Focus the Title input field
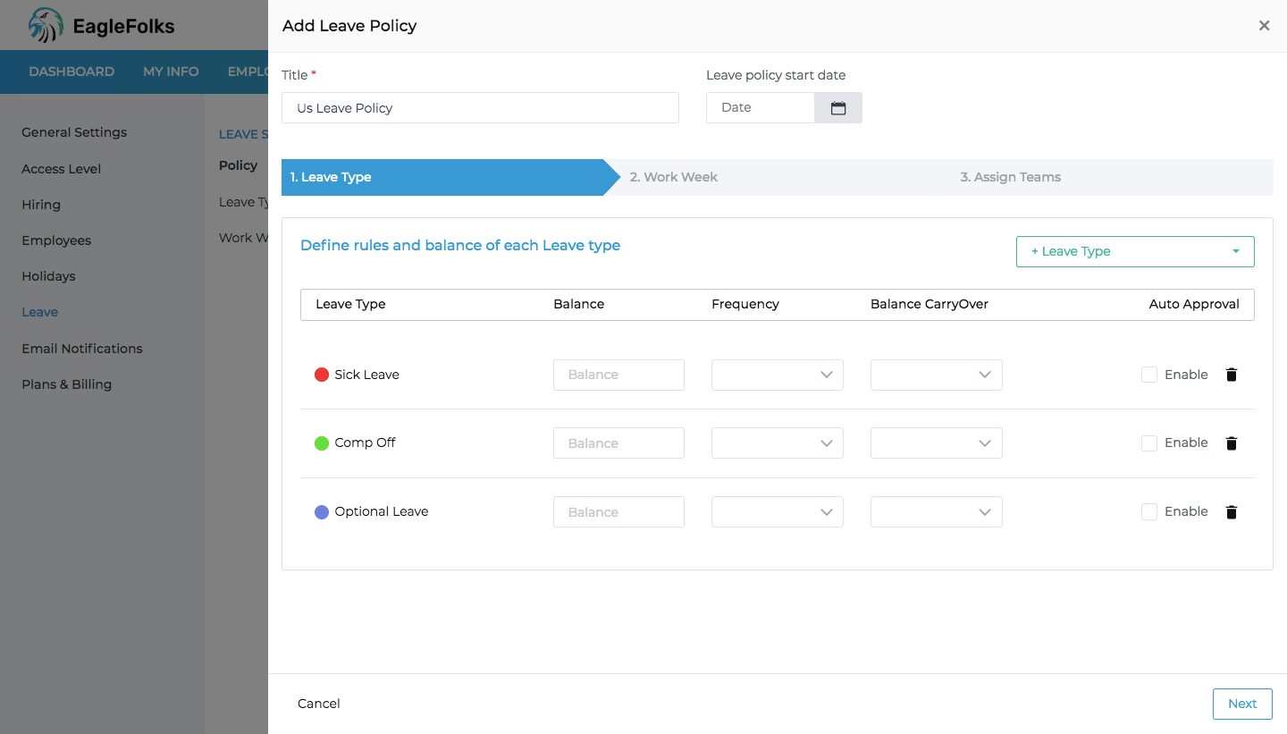 coord(480,108)
